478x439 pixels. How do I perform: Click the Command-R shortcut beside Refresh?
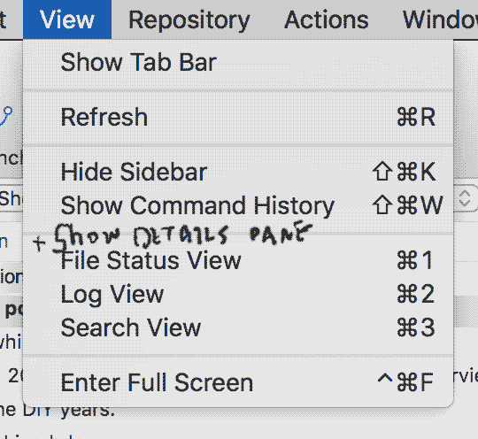(x=416, y=117)
